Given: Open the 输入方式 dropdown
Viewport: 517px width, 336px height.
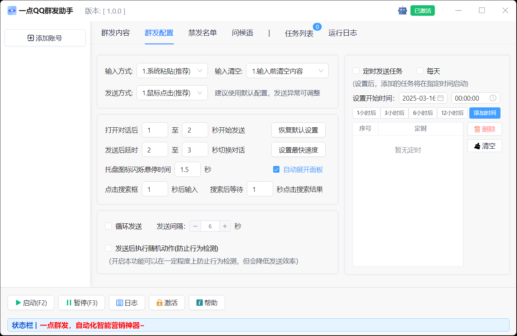Looking at the screenshot, I should point(172,71).
